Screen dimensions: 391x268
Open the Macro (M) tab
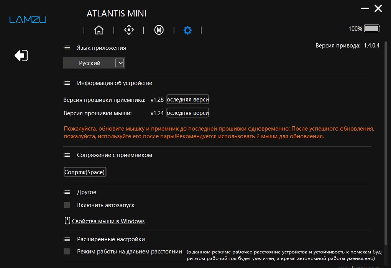(x=159, y=30)
